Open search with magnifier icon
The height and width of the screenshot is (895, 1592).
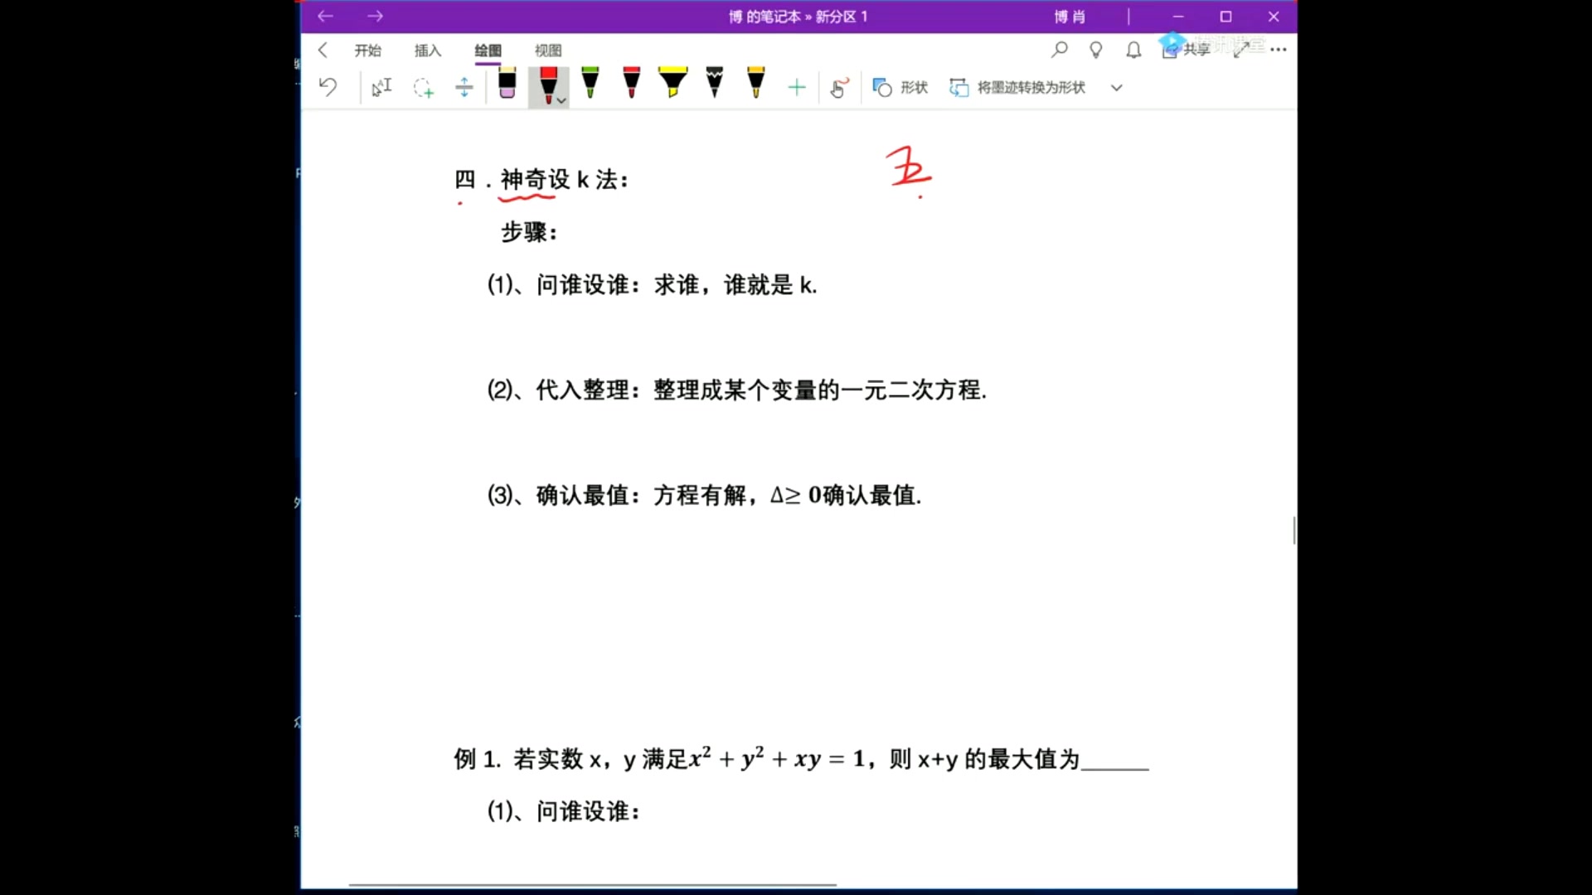click(x=1059, y=50)
